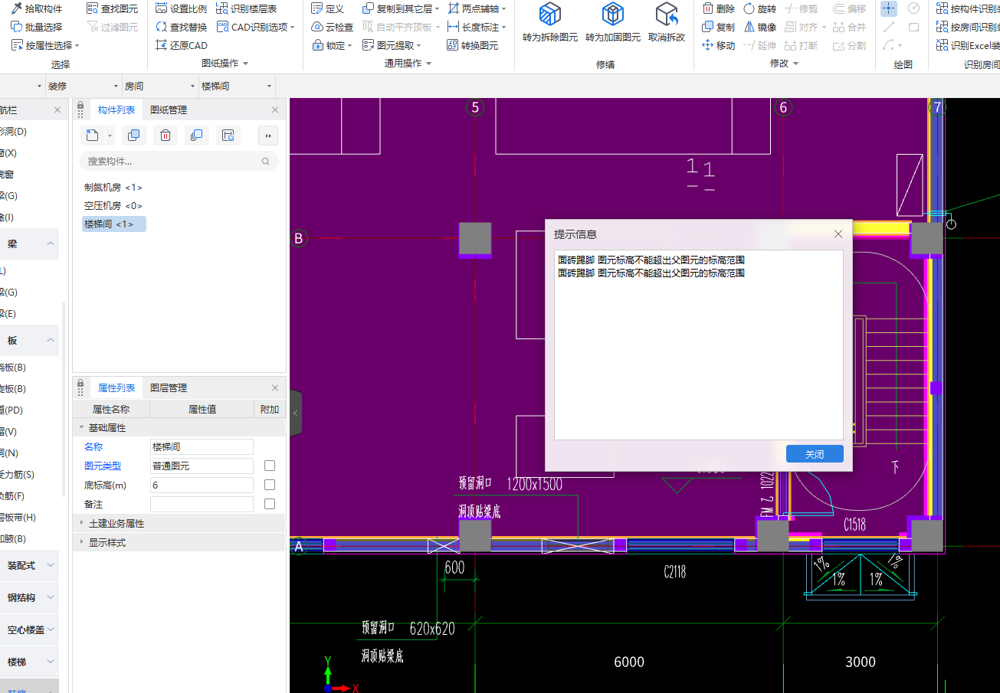Viewport: 1000px width, 693px height.
Task: Collapse side panel with the arrow handle
Action: 296,413
